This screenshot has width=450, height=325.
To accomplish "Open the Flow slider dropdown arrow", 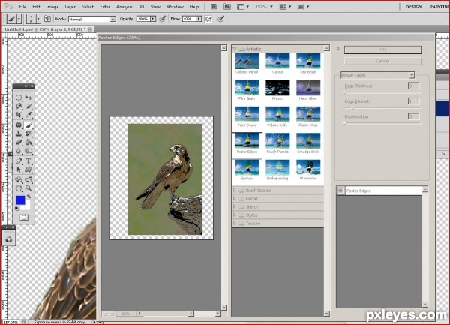I will coord(199,19).
